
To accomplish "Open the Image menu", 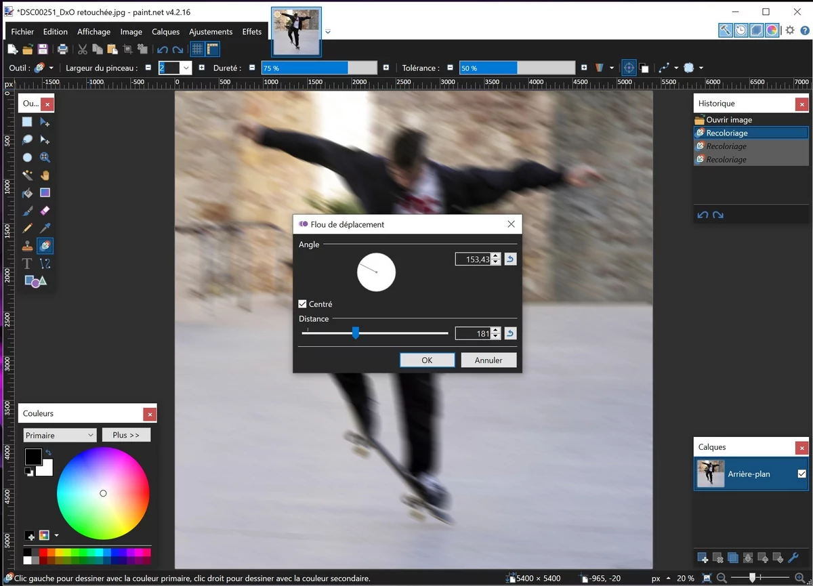I will point(131,32).
